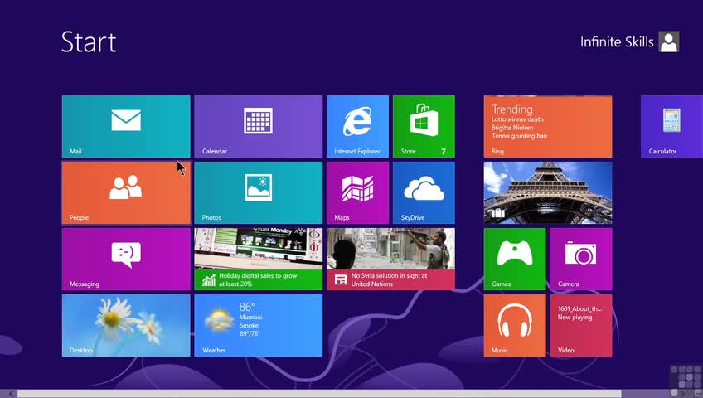The height and width of the screenshot is (398, 703).
Task: Open the Photos tile
Action: click(x=259, y=192)
